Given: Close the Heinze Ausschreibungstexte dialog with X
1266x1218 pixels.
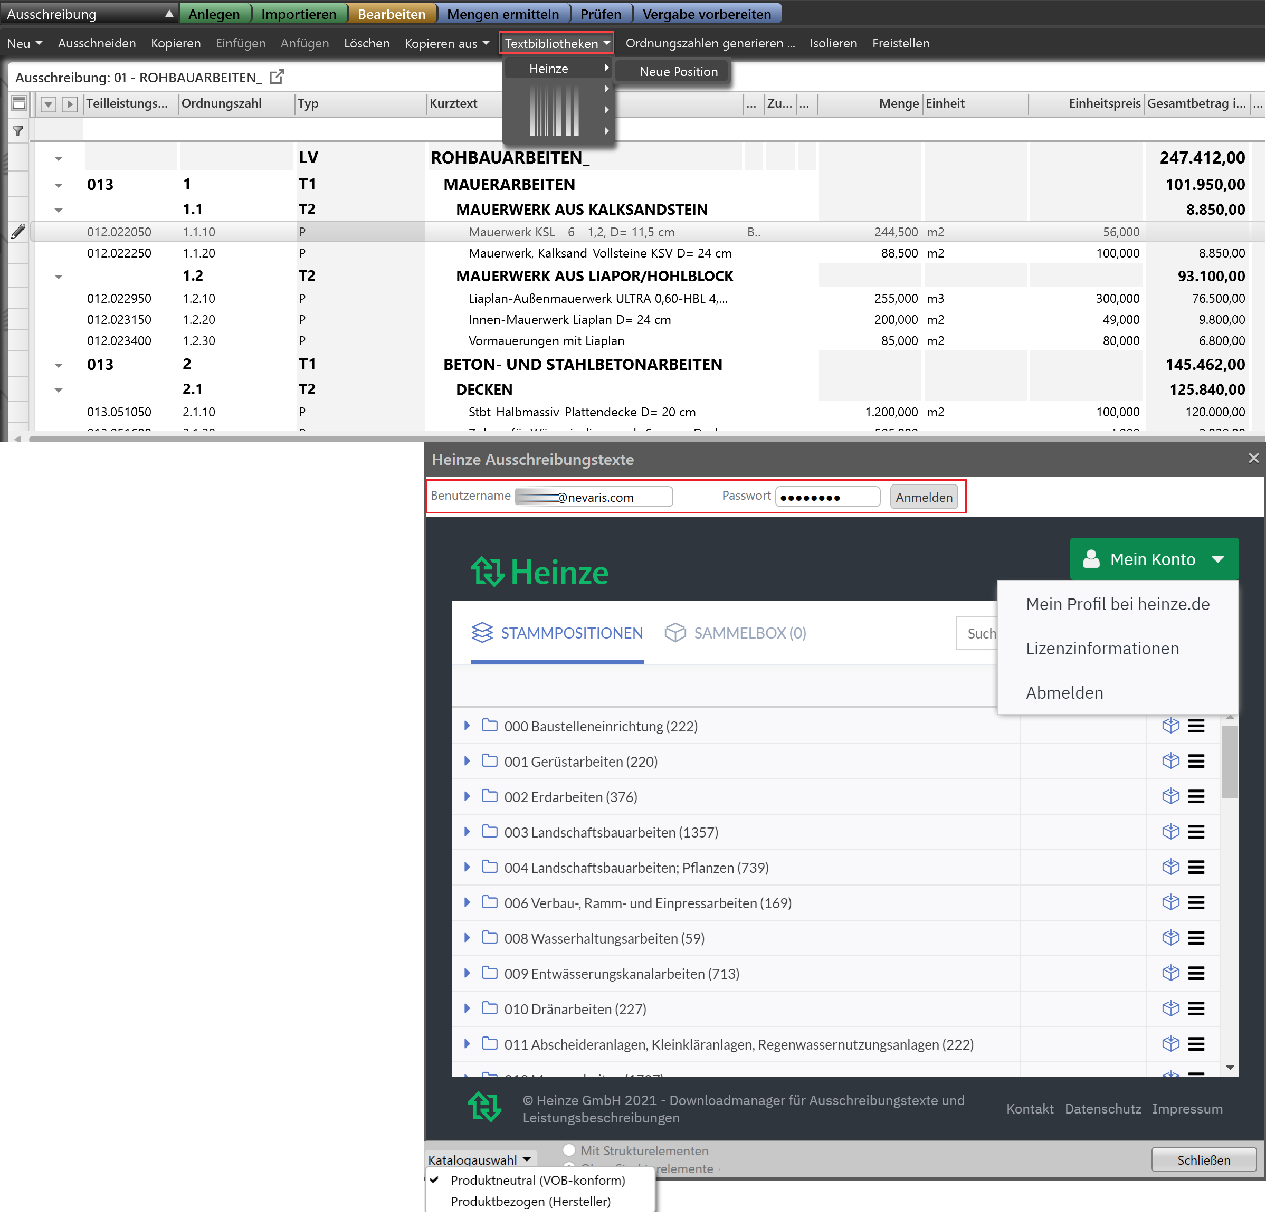Looking at the screenshot, I should coord(1253,459).
